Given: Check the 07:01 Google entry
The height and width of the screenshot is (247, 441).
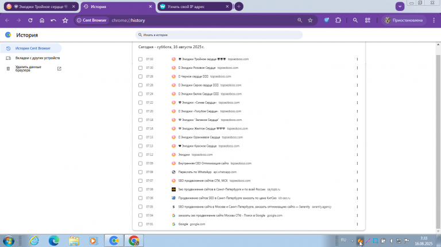Looking at the screenshot, I should coord(140,224).
